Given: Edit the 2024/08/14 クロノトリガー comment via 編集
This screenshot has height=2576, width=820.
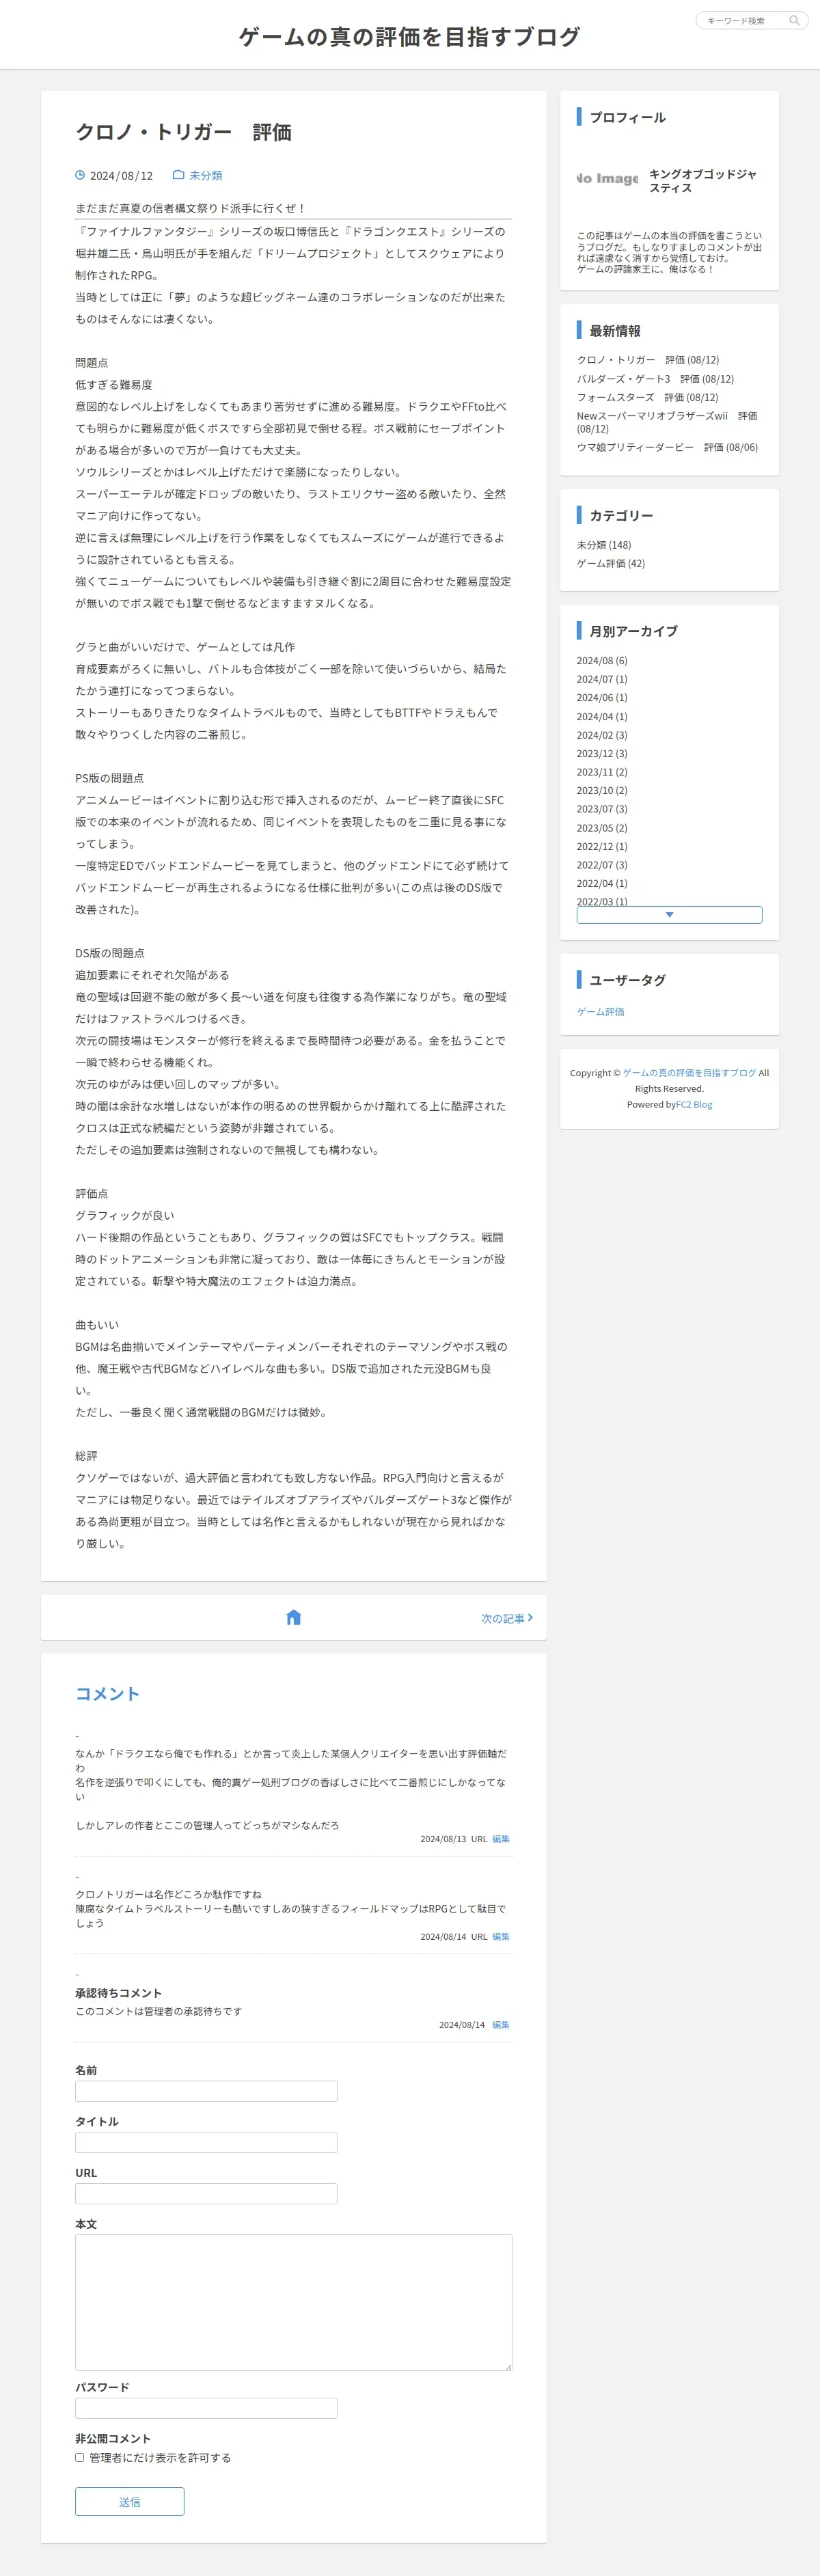Looking at the screenshot, I should pos(501,1936).
